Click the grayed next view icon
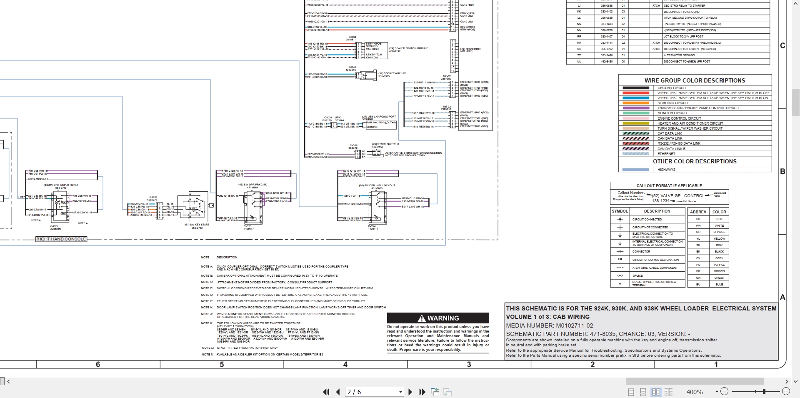The image size is (800, 398). [448, 392]
